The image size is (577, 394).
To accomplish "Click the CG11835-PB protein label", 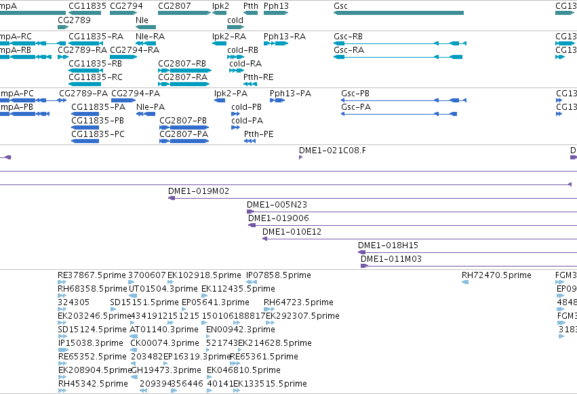I will [x=98, y=121].
